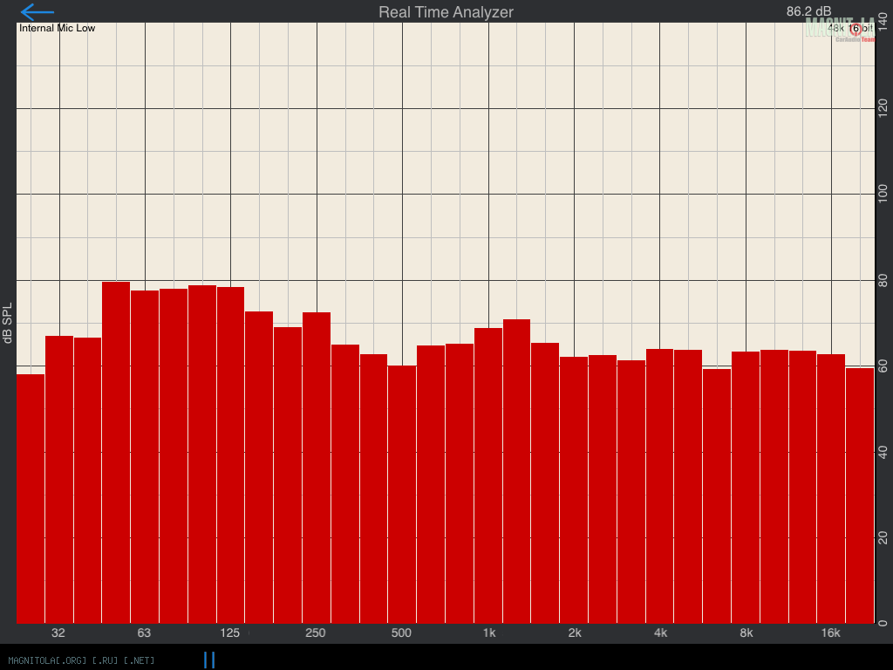Click the 48k 16 bit format label
Image resolution: width=893 pixels, height=670 pixels.
850,28
